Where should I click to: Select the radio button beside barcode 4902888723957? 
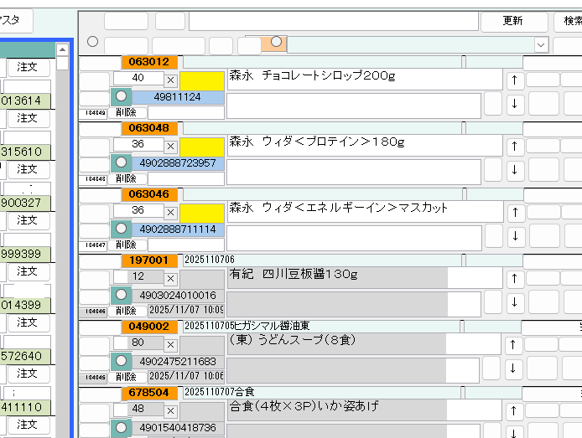[121, 162]
